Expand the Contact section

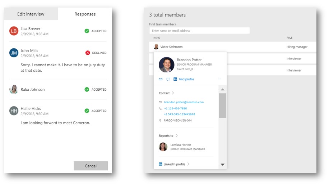(x=166, y=93)
